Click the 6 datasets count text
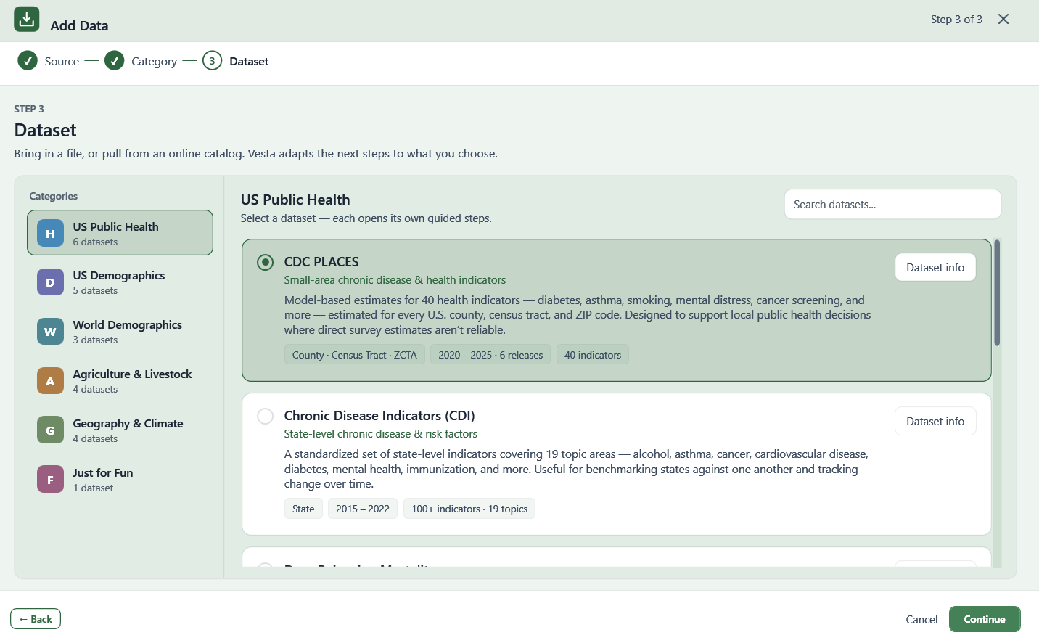 95,242
